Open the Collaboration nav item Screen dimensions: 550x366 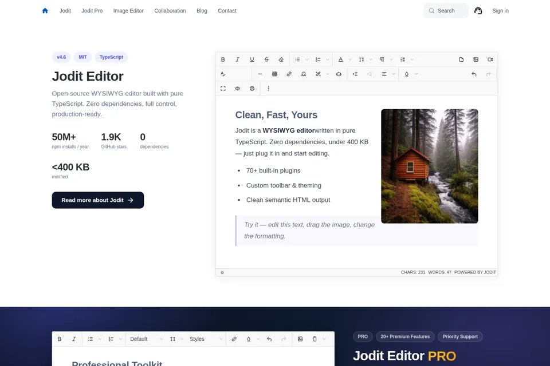[x=170, y=11]
